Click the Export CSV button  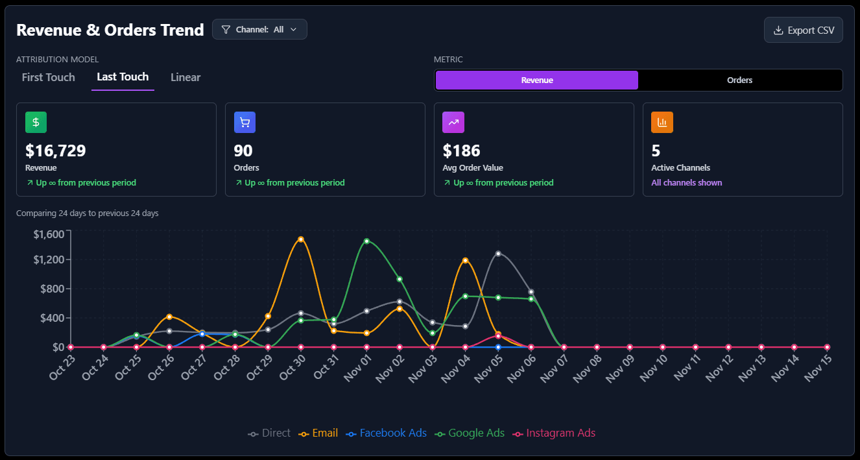(x=803, y=29)
